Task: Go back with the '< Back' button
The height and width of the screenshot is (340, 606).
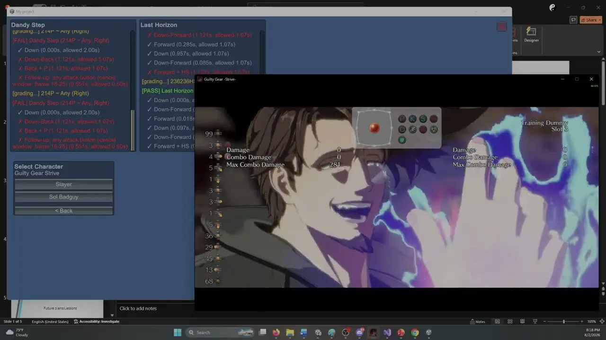Action: pos(63,210)
